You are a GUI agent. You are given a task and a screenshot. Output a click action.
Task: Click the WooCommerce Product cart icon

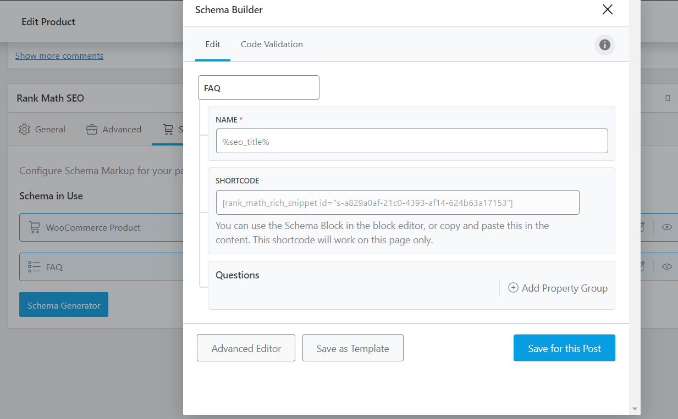point(35,227)
